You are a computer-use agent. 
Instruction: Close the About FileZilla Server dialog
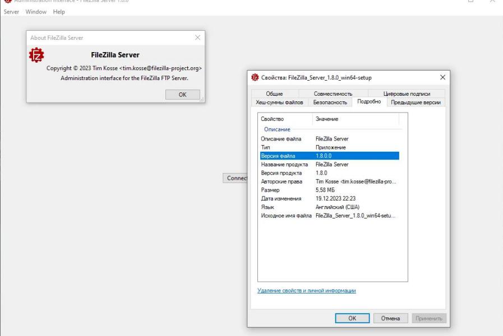pos(197,38)
